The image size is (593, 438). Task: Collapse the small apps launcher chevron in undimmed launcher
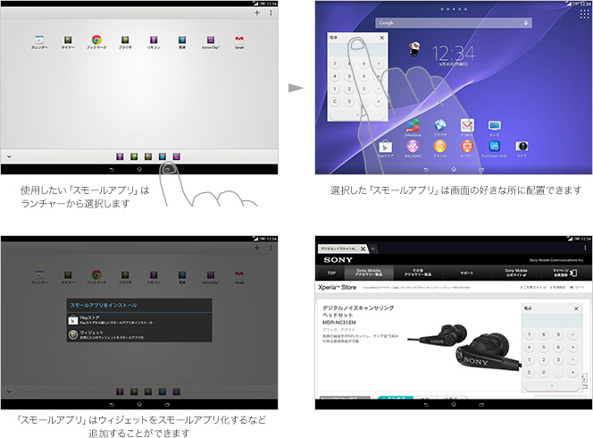point(9,155)
